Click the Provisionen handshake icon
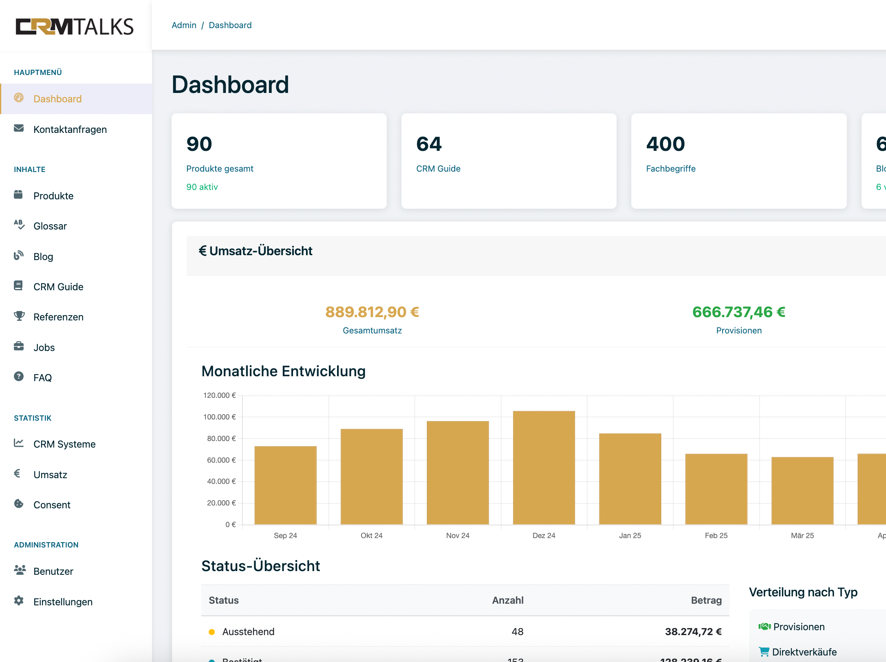This screenshot has width=886, height=662. pyautogui.click(x=765, y=627)
